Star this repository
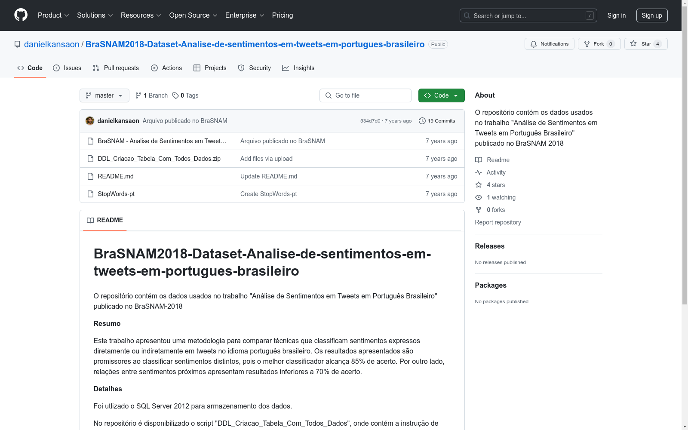 click(646, 44)
